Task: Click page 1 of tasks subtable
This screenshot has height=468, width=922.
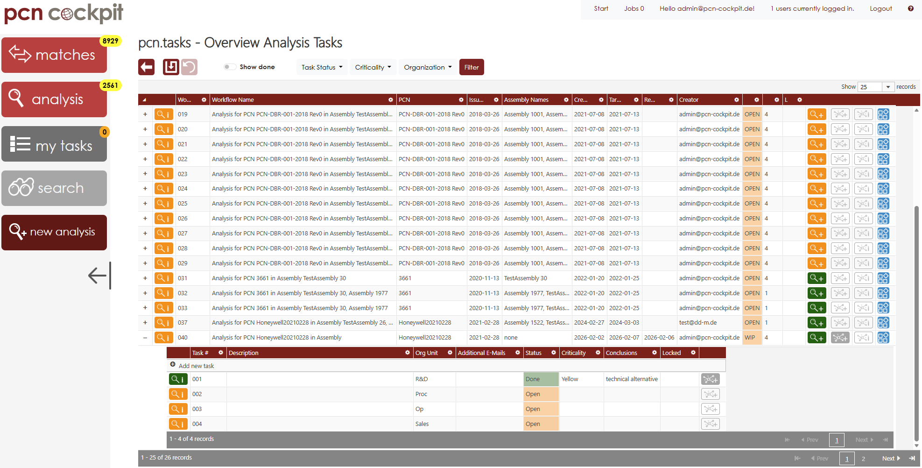Action: (837, 440)
